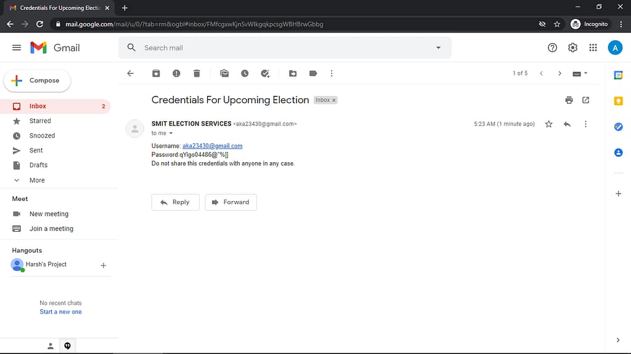Click the Move to folder icon
This screenshot has width=631, height=354.
pyautogui.click(x=293, y=73)
